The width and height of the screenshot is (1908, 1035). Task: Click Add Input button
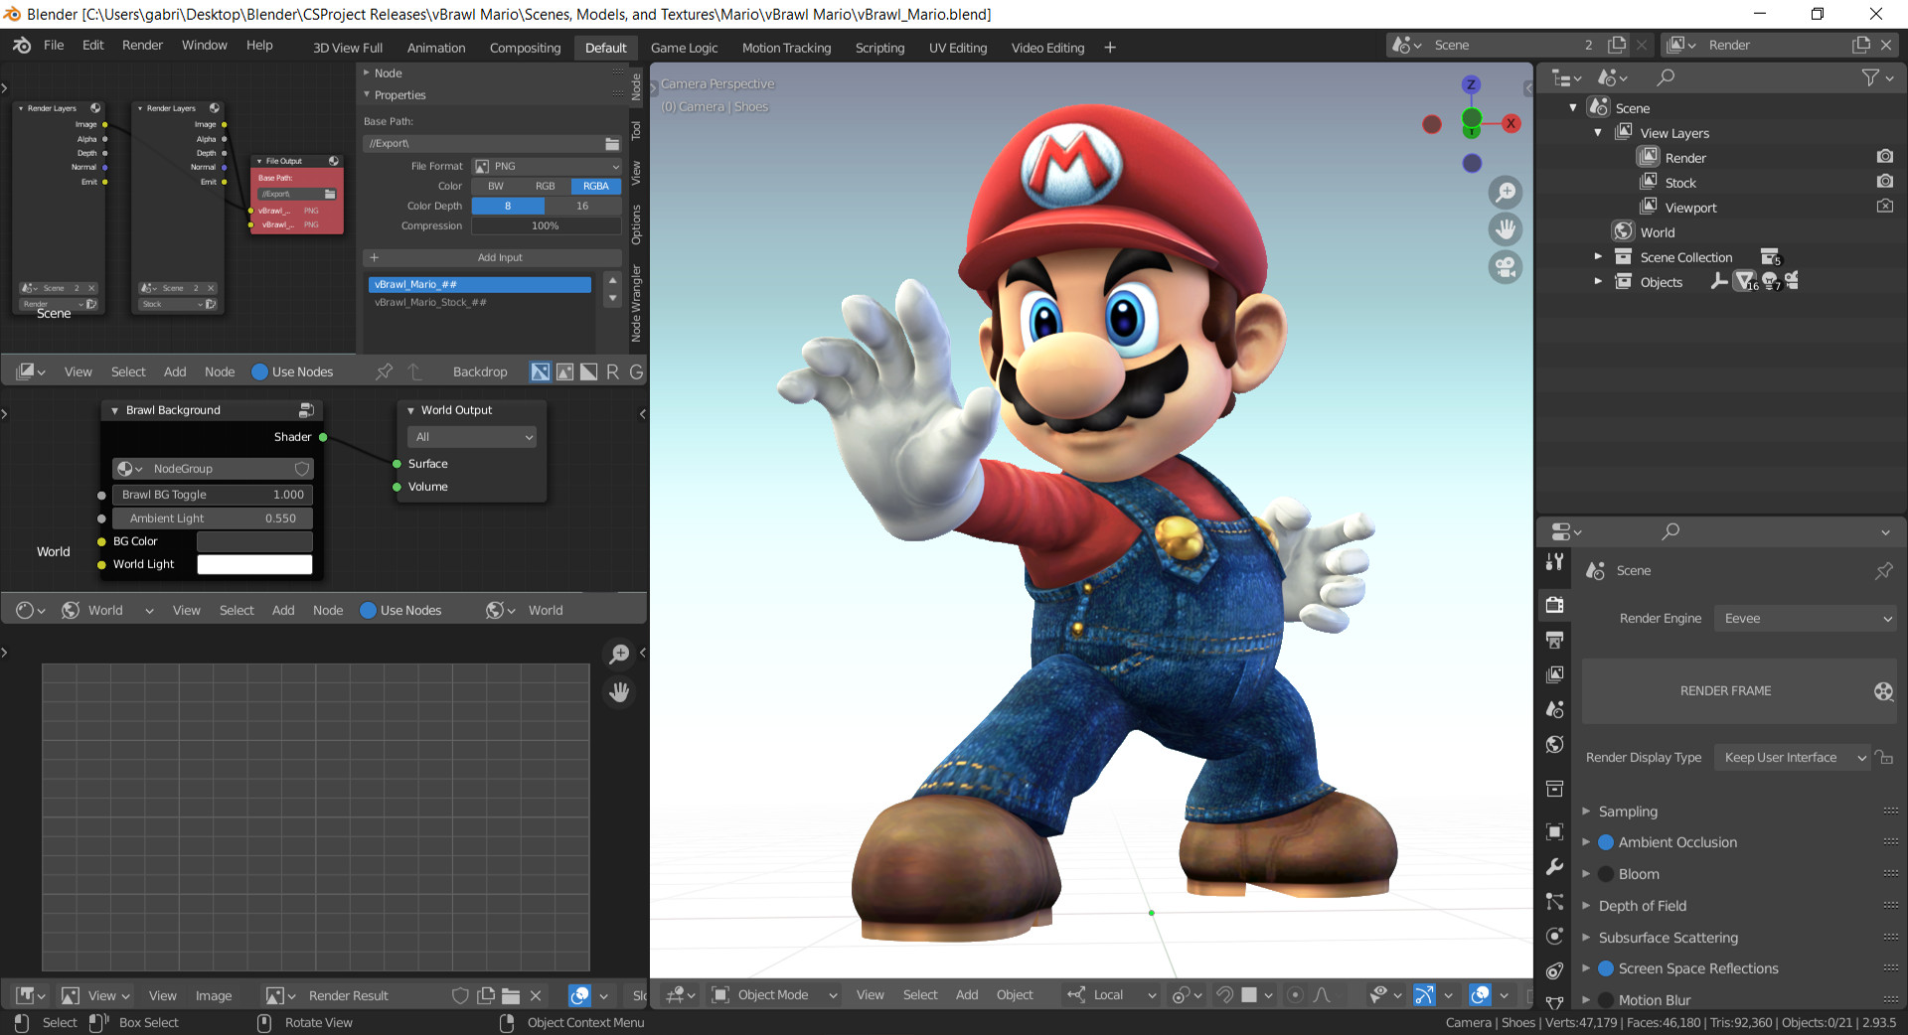493,257
